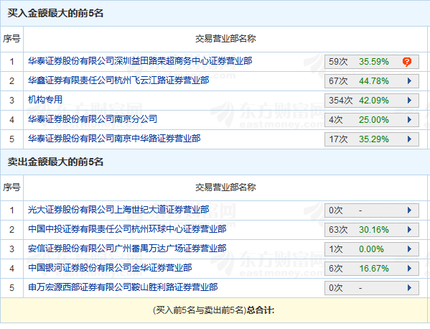Click the orange question mark help icon

(407, 62)
